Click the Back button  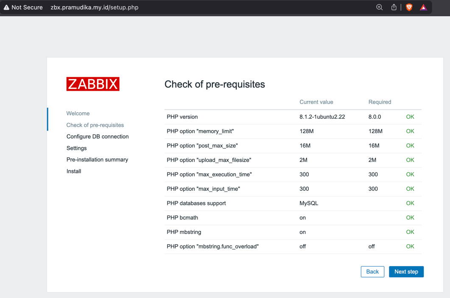(x=372, y=272)
